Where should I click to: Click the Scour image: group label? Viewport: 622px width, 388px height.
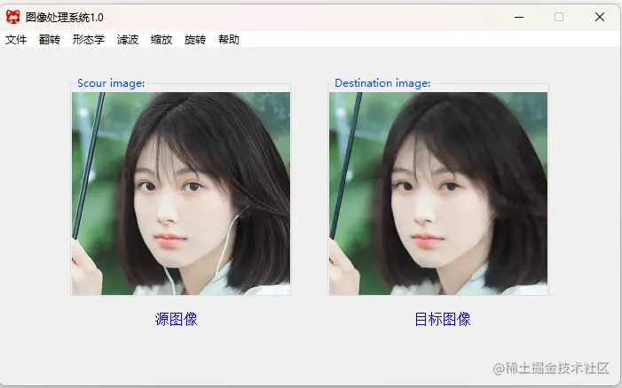point(111,83)
